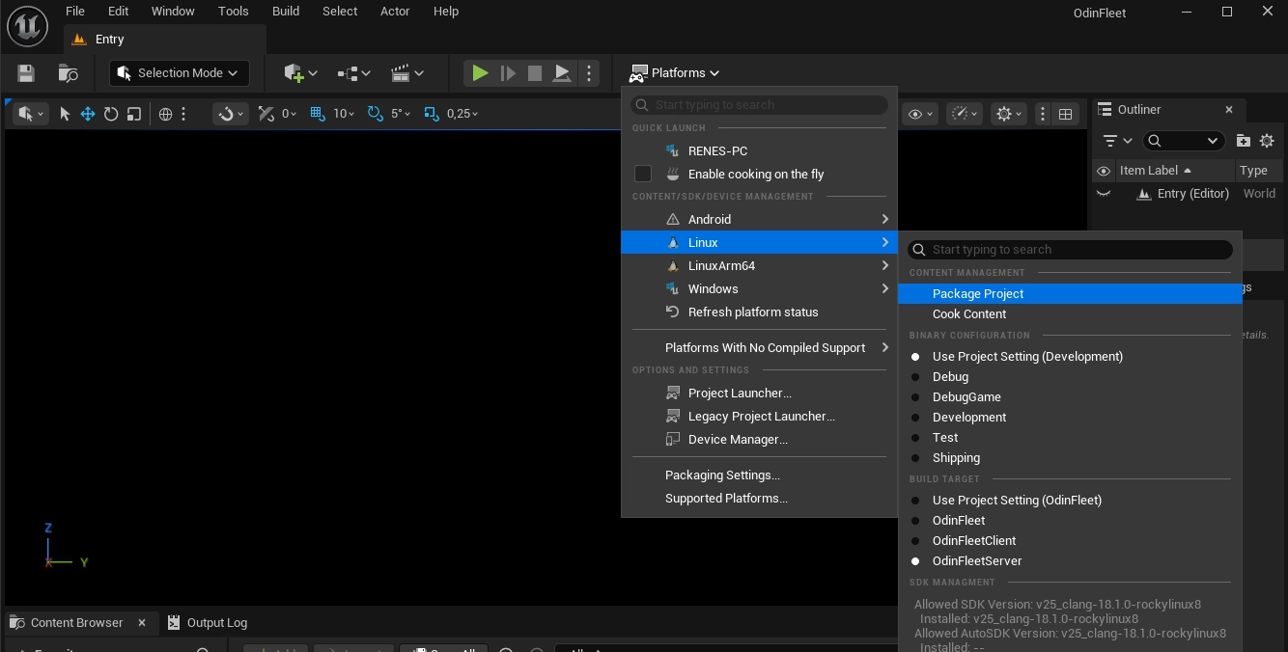The height and width of the screenshot is (652, 1288).
Task: Open the viewport camera options gear icon
Action: (1004, 113)
